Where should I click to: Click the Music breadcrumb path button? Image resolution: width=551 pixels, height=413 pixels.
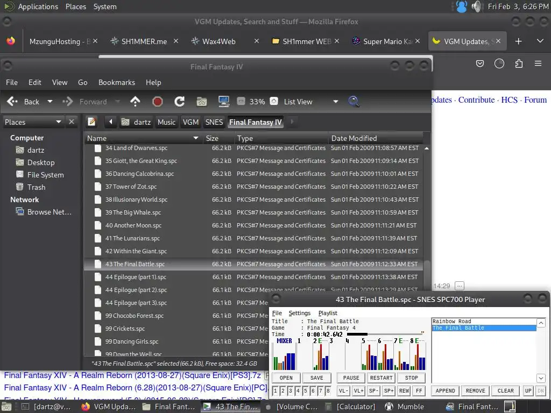(x=166, y=122)
